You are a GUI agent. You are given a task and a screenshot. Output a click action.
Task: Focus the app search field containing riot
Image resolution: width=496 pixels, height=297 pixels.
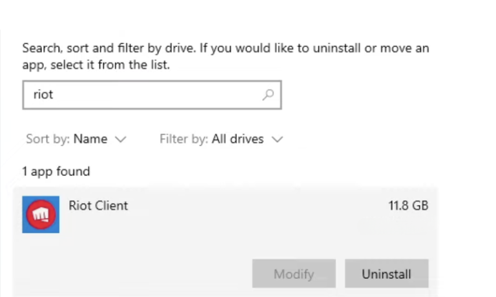152,95
